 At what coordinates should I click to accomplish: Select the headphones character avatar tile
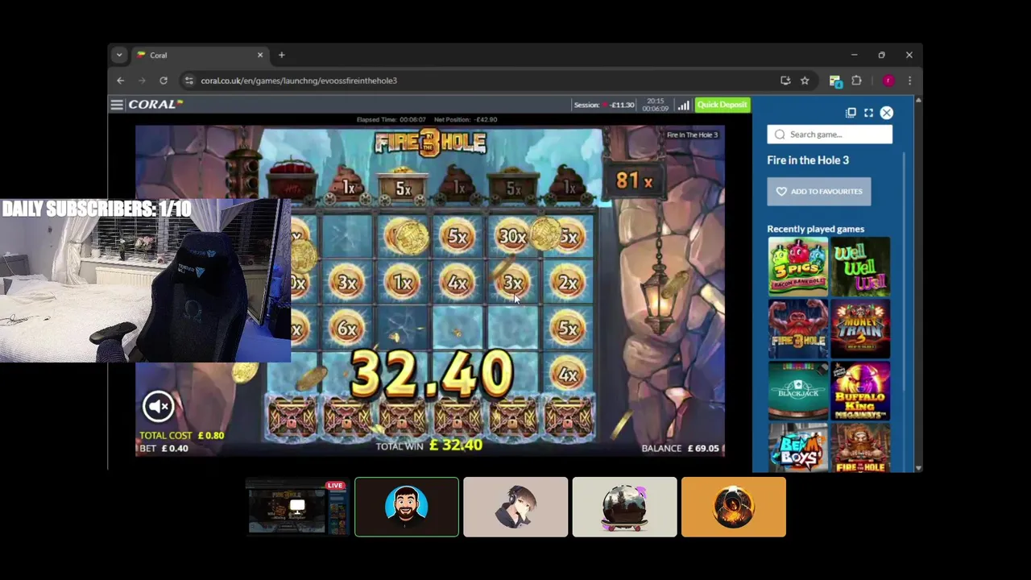click(515, 507)
